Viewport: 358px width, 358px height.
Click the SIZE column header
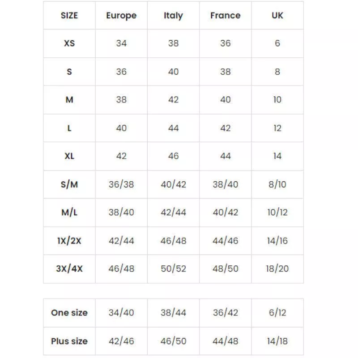pyautogui.click(x=69, y=16)
